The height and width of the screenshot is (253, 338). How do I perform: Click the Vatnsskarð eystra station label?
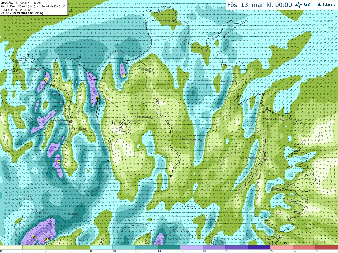[274, 119]
